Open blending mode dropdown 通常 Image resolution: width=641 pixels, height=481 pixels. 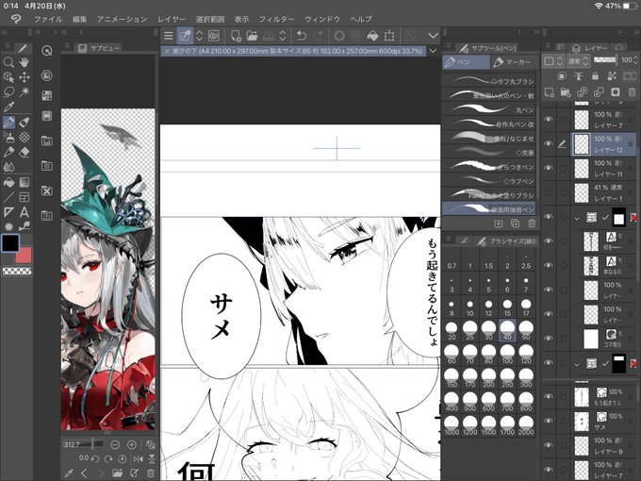[579, 61]
